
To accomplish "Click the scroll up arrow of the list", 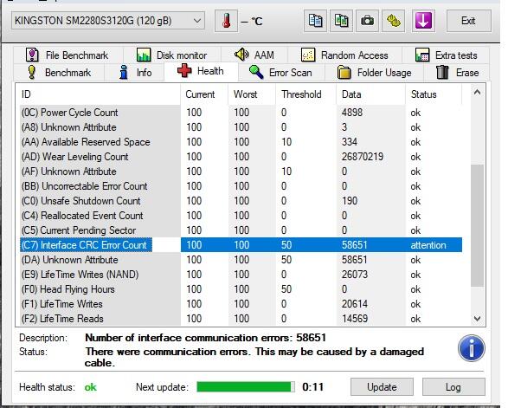I will [477, 93].
